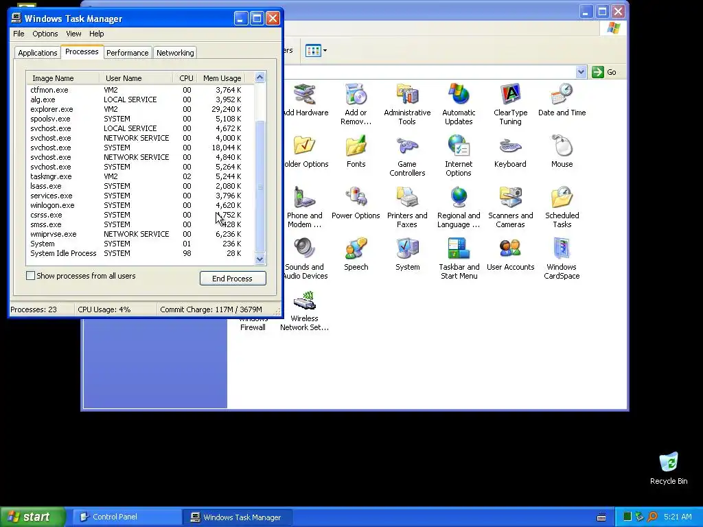The height and width of the screenshot is (527, 703).
Task: Open Keyboard settings icon
Action: coord(510,152)
